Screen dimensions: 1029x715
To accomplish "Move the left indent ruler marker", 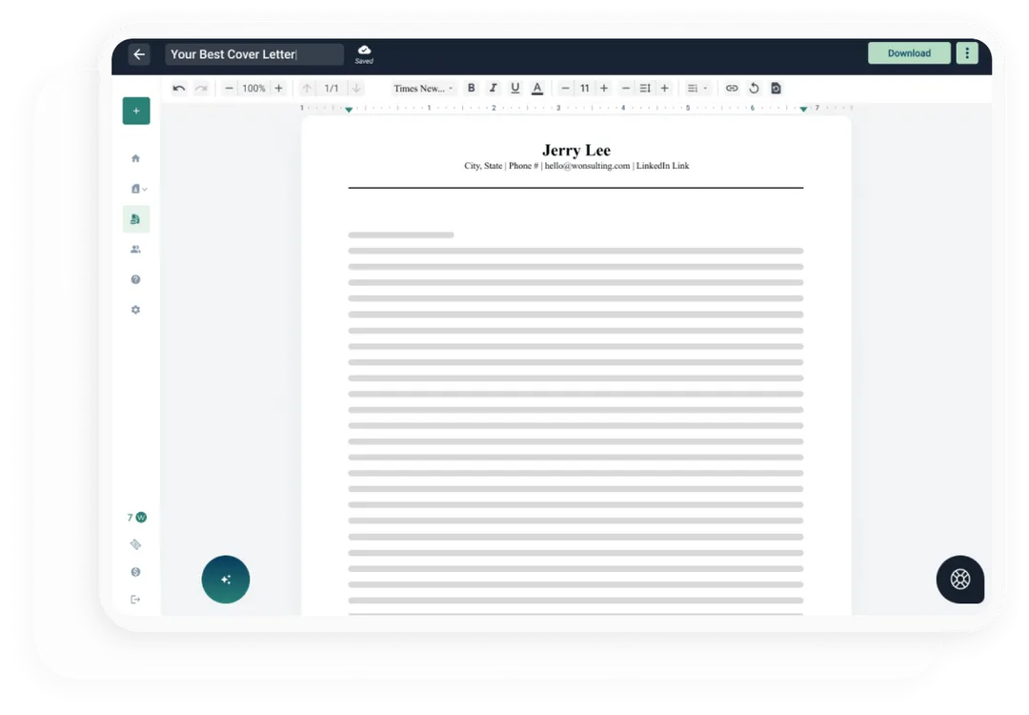I will point(349,110).
